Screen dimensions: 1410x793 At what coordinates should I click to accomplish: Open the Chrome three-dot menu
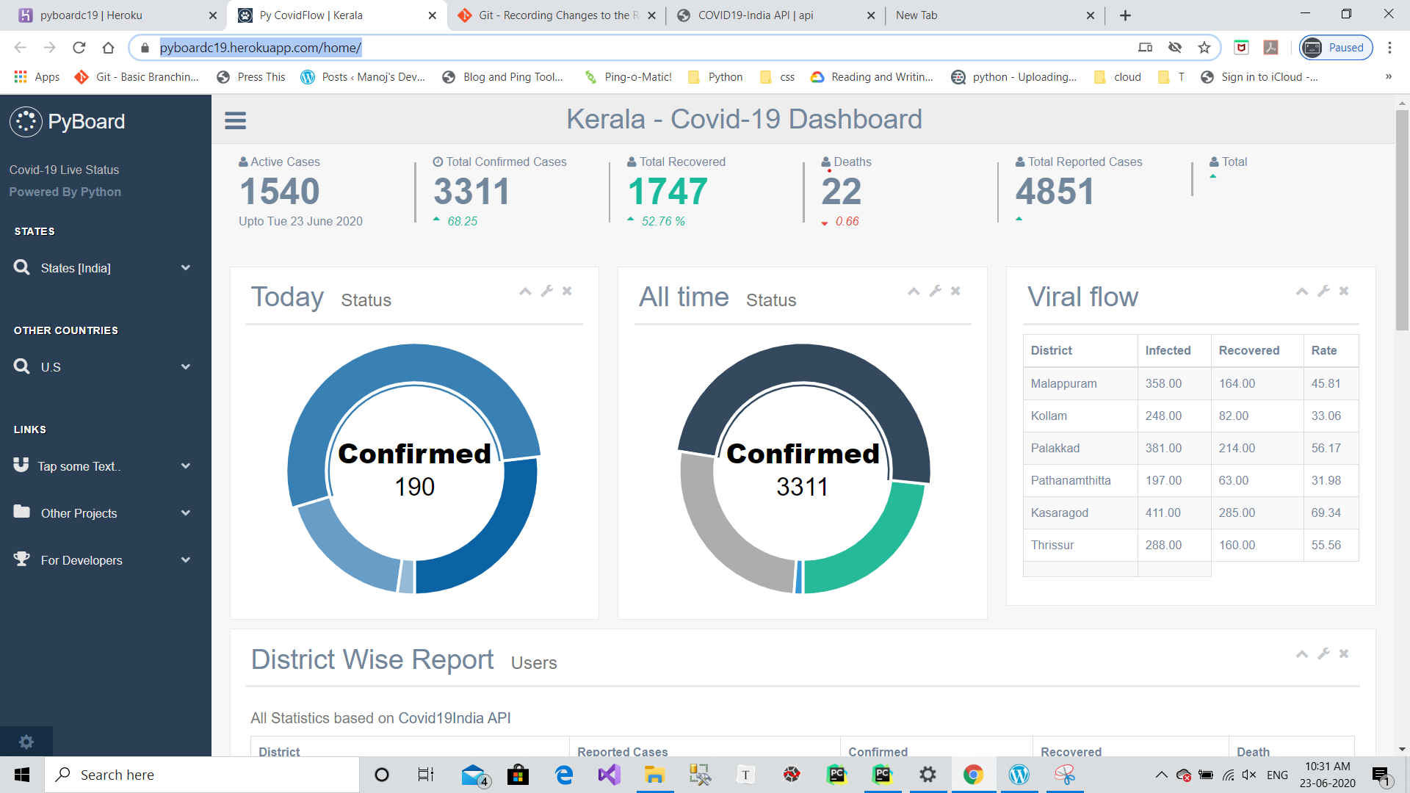point(1389,48)
